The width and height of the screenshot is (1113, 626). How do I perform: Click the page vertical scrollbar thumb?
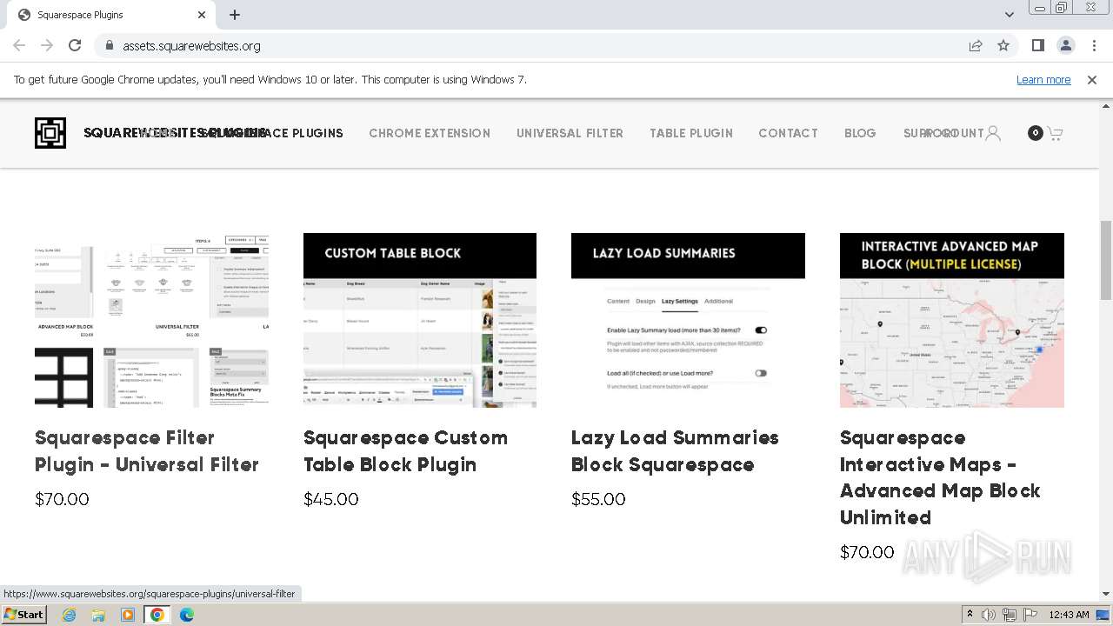coord(1105,261)
